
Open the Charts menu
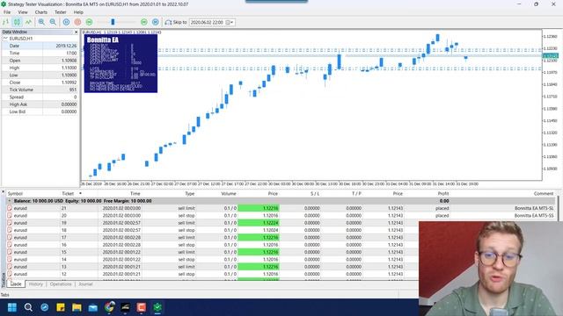tap(41, 12)
